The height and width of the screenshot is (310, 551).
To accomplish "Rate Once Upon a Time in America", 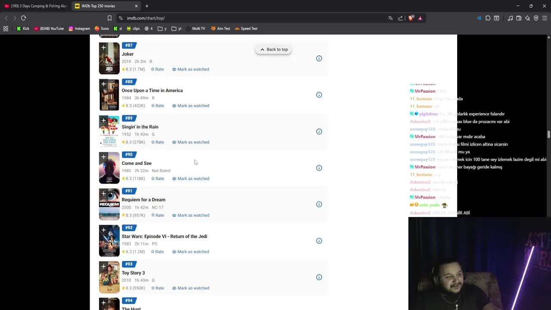I will point(157,105).
